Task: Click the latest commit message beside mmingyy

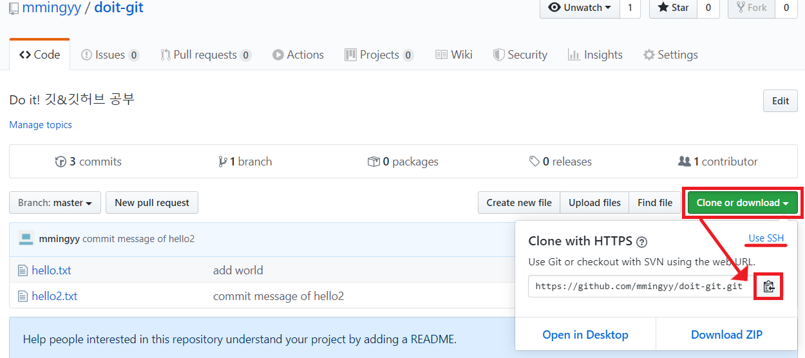Action: click(x=138, y=239)
